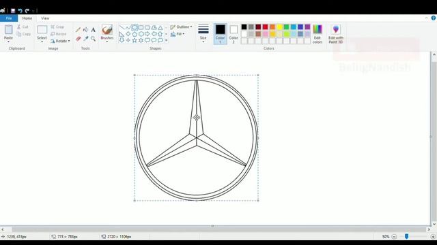Choose the purple color swatch
This screenshot has width=437, height=245.
tap(307, 27)
